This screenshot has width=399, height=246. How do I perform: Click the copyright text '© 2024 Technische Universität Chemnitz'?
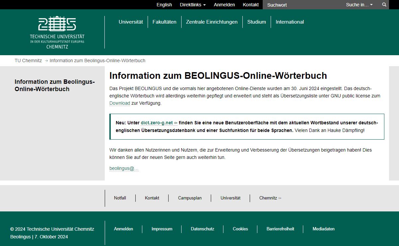point(52,229)
